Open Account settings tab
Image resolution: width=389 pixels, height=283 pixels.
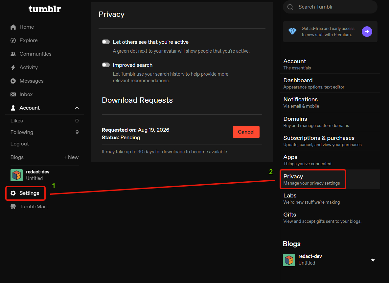click(330, 64)
